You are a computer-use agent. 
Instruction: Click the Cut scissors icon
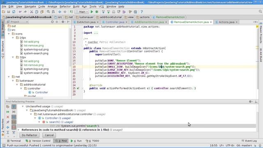31,12
